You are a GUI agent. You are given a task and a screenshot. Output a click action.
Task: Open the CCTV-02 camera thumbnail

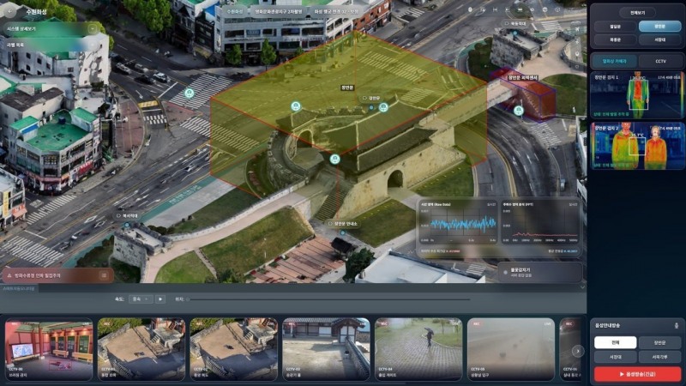(x=233, y=349)
